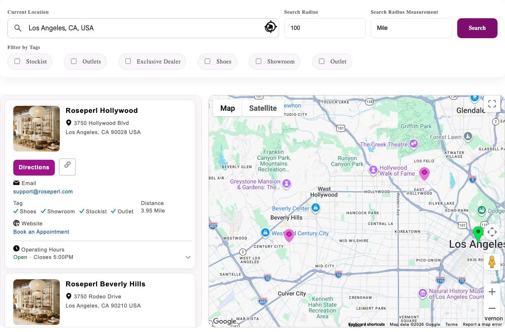
Task: Click the Dodger Stadium green pin
Action: (482, 210)
